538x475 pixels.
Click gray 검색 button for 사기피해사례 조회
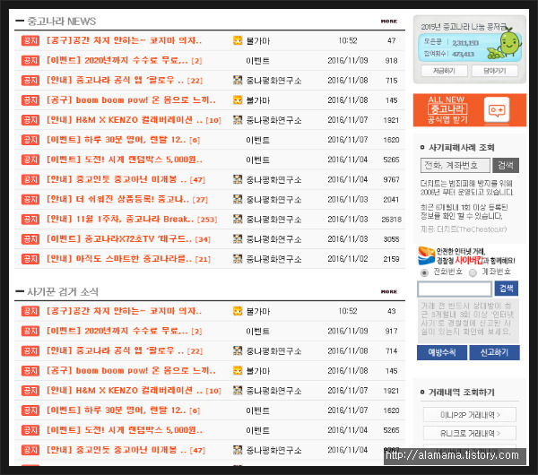pos(506,165)
